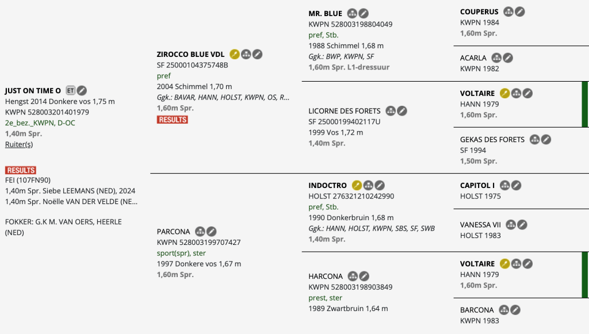Click the pencil icon next to Barcona
Image resolution: width=589 pixels, height=334 pixels.
tap(515, 310)
